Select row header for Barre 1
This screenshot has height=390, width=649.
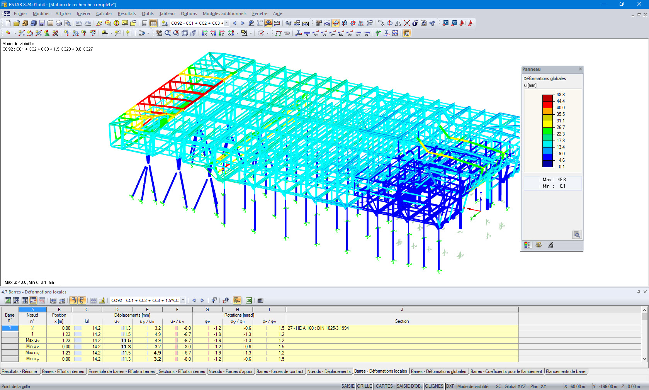pyautogui.click(x=10, y=328)
